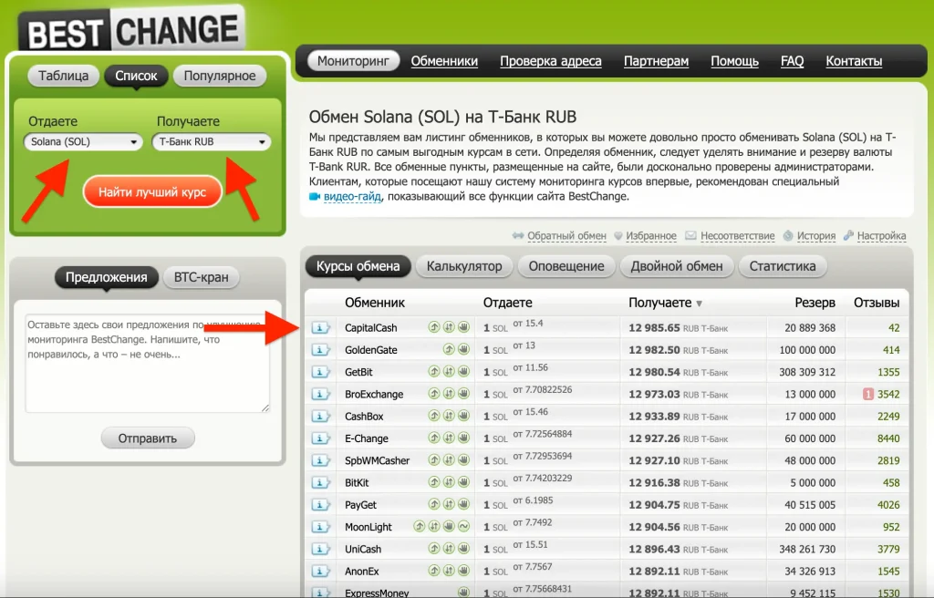This screenshot has height=598, width=934.
Task: Open E-Change reviews count 8440
Action: point(888,438)
